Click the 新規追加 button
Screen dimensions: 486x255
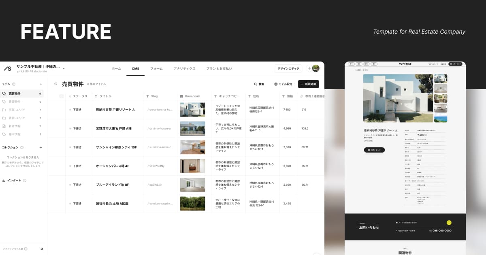[x=308, y=84]
